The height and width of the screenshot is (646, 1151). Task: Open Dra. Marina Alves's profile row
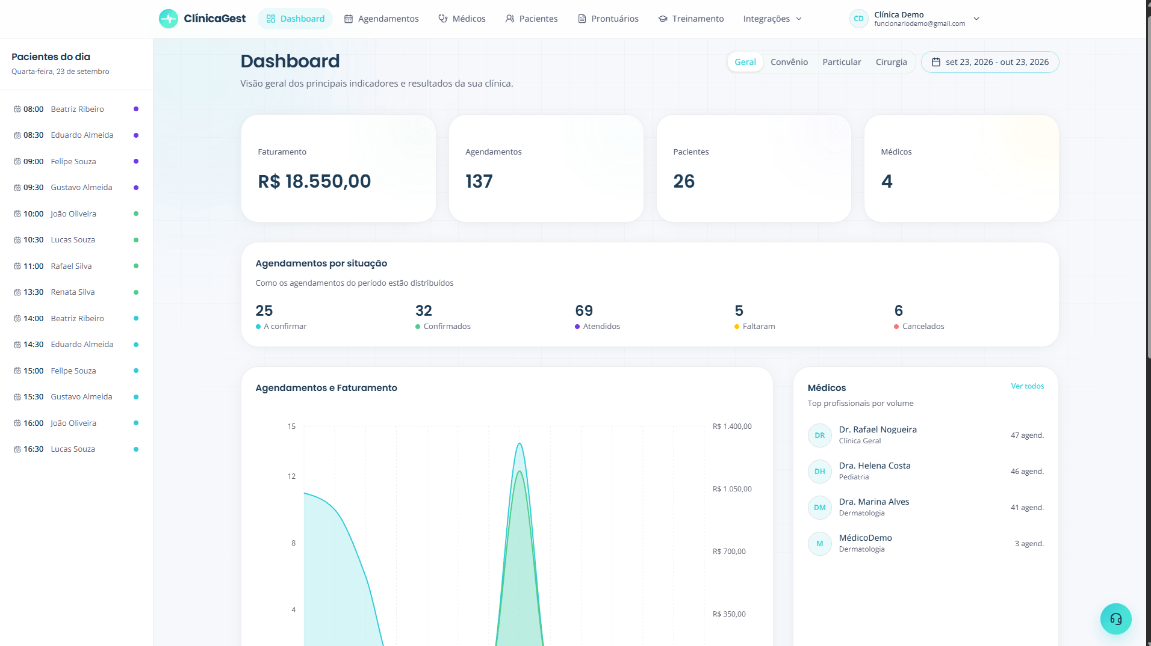926,508
